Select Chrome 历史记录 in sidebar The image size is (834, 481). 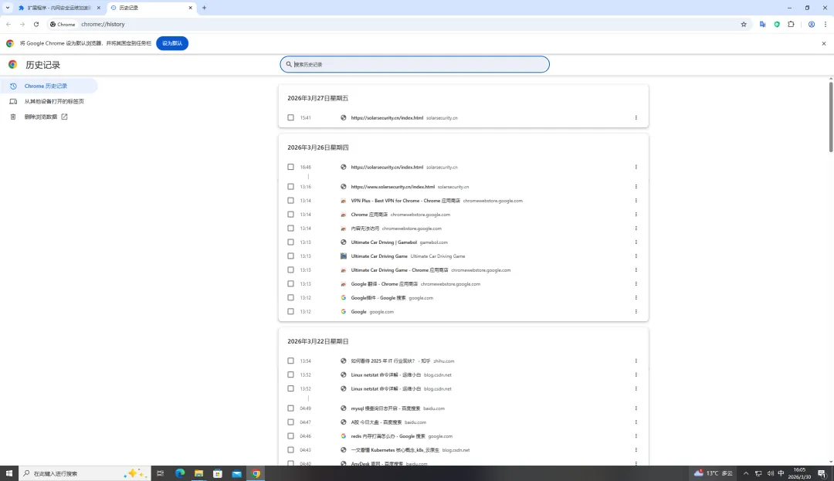point(49,86)
